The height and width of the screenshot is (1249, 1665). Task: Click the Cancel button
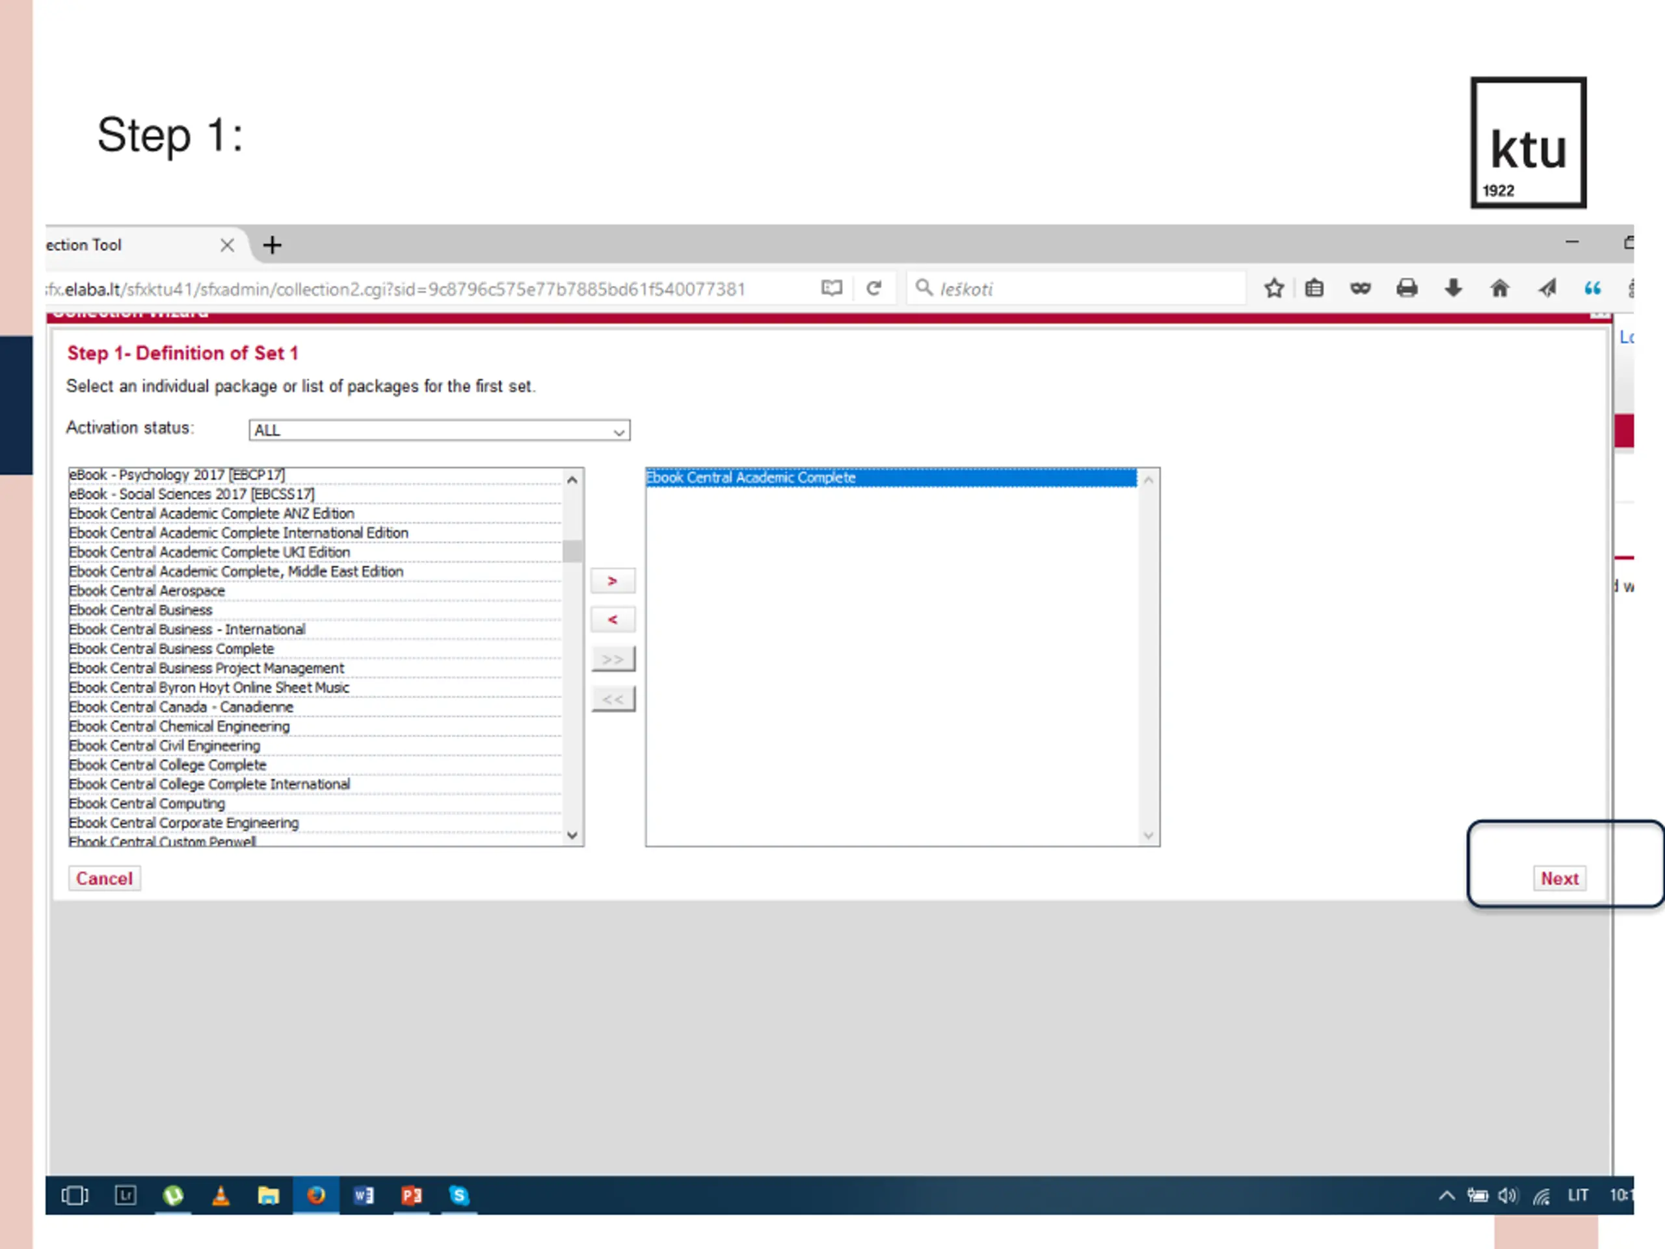pyautogui.click(x=104, y=879)
